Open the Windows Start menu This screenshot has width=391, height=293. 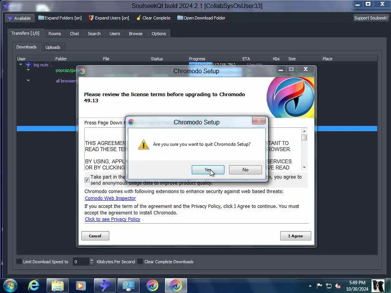tap(10, 285)
